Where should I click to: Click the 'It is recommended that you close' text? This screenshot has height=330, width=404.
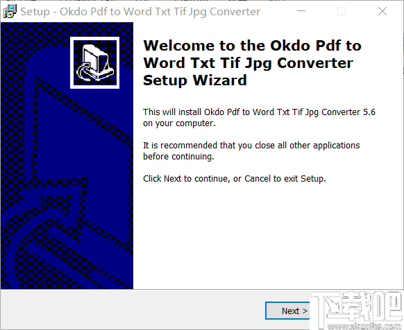[x=251, y=151]
